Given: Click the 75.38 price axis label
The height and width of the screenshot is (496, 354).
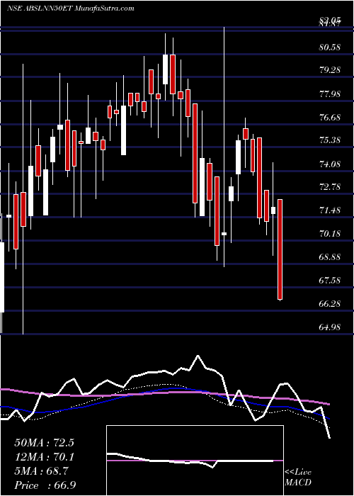Looking at the screenshot, I should tap(331, 140).
